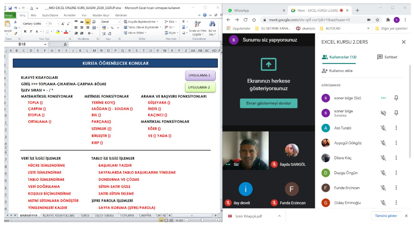Mute Duygu Öngün microphone
Screen dimensions: 414x233
pos(383,173)
